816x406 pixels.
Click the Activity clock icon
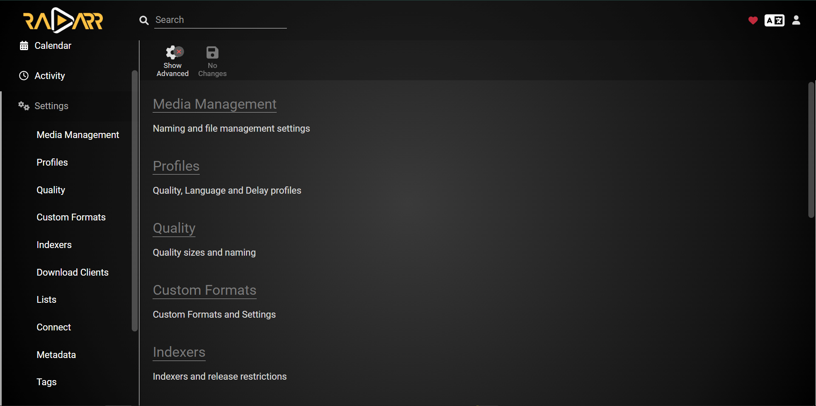click(24, 76)
